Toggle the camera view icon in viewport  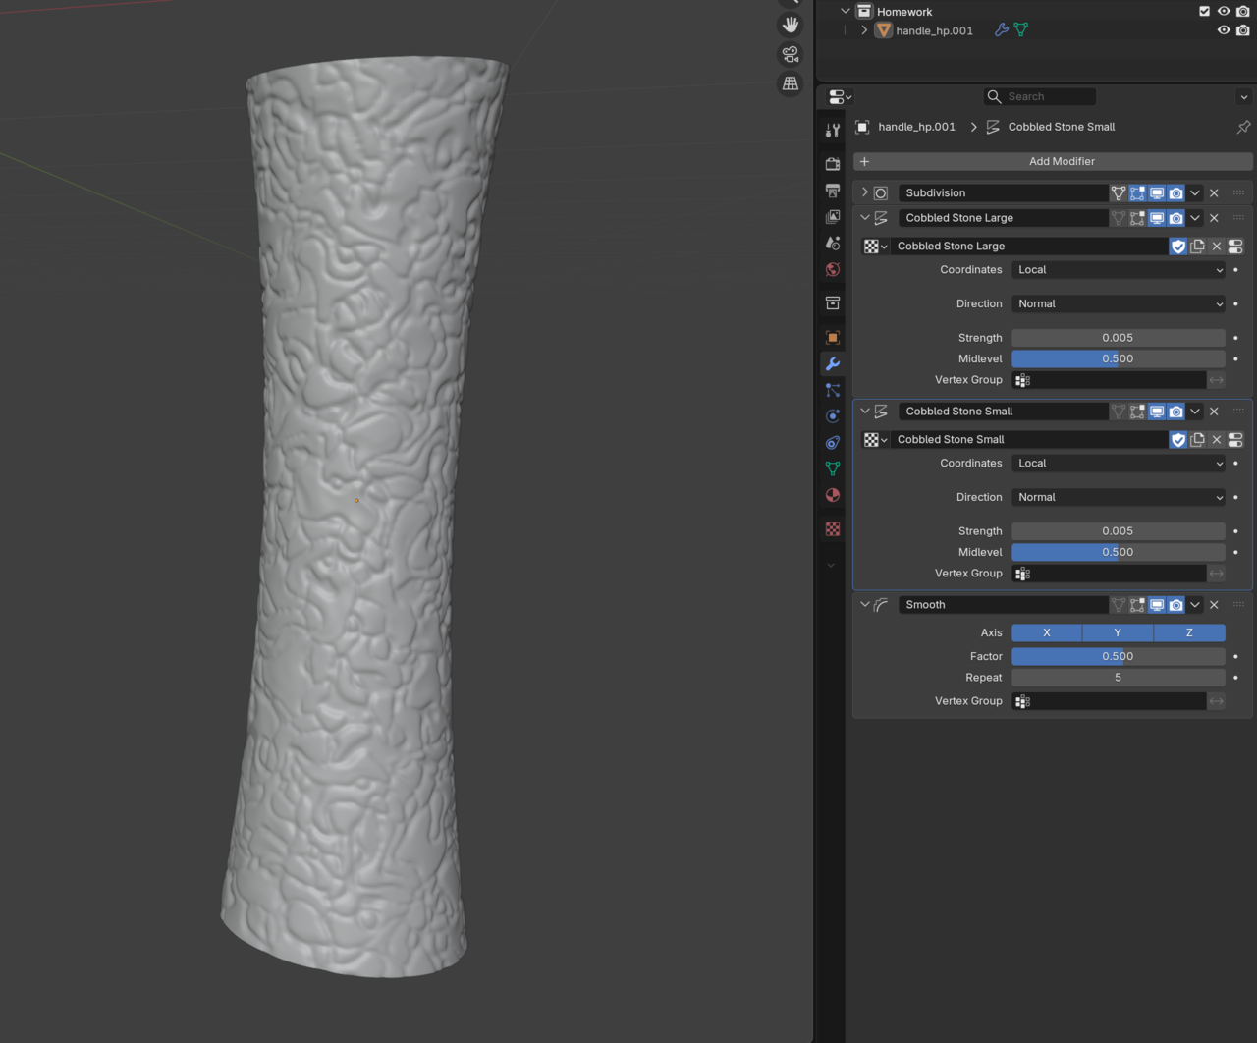click(791, 54)
